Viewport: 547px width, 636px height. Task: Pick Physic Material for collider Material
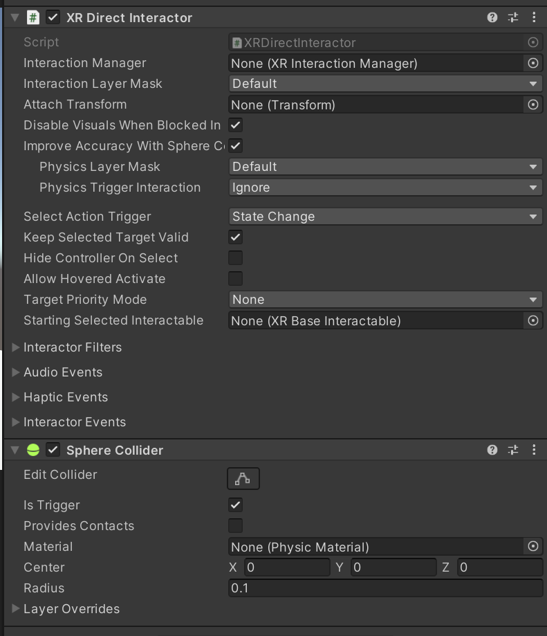533,547
